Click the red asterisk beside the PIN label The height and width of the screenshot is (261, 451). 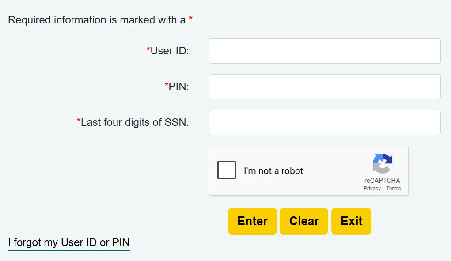167,86
